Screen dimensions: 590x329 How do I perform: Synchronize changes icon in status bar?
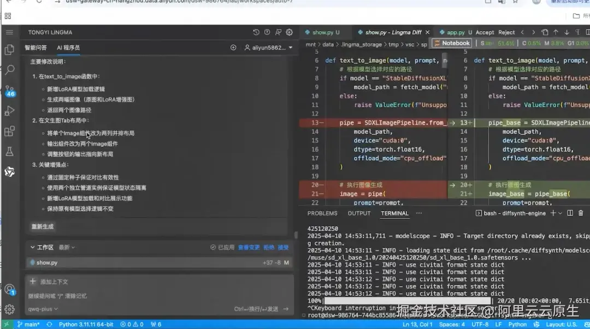tap(49, 325)
